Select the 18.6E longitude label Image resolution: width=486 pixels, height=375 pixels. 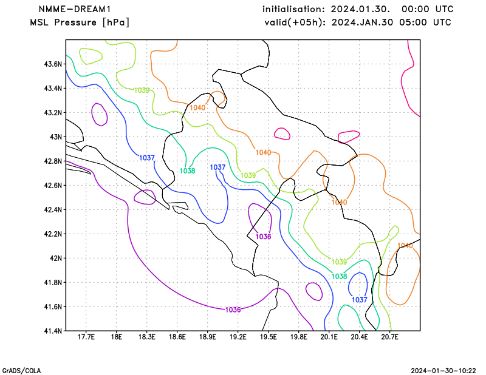point(177,337)
